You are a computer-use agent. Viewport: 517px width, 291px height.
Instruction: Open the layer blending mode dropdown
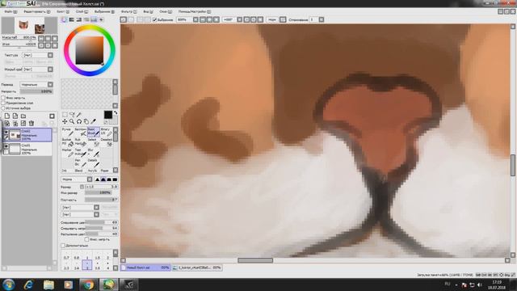pos(50,85)
